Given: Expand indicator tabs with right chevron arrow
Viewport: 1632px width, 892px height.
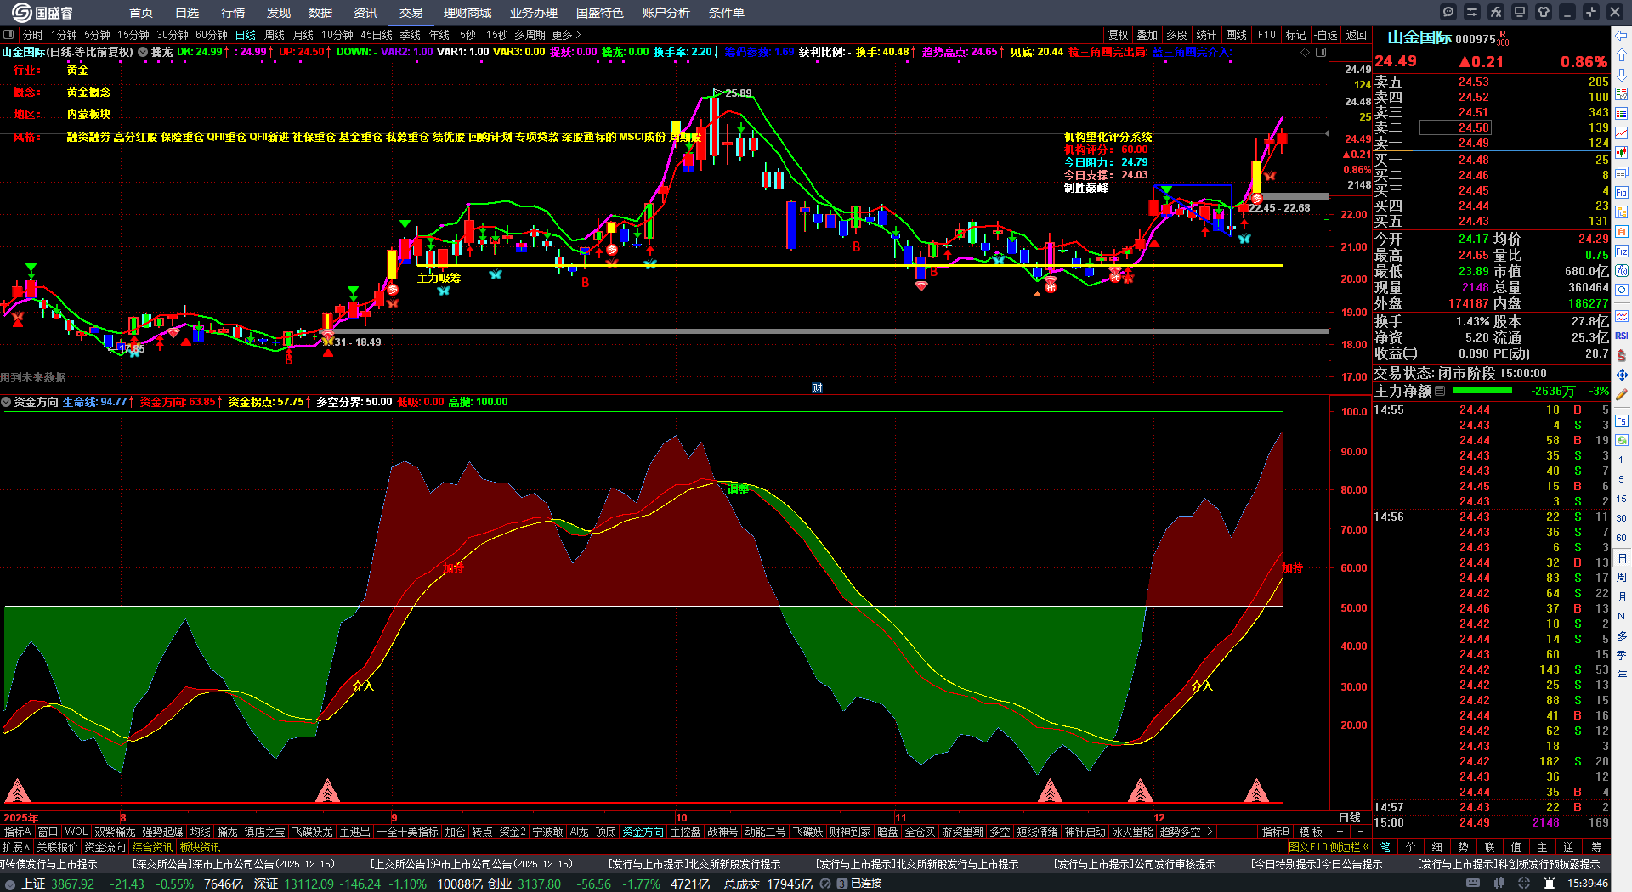Looking at the screenshot, I should pos(1209,832).
